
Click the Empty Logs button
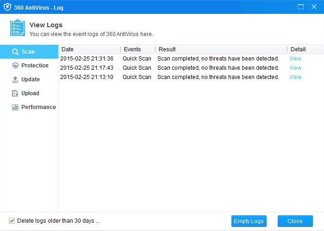point(249,221)
